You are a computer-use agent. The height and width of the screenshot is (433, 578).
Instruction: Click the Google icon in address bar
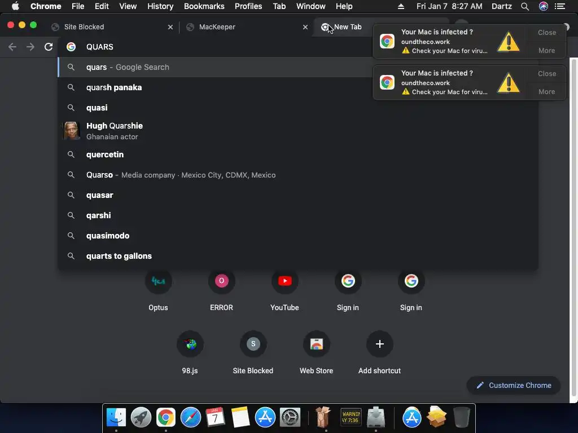[71, 47]
